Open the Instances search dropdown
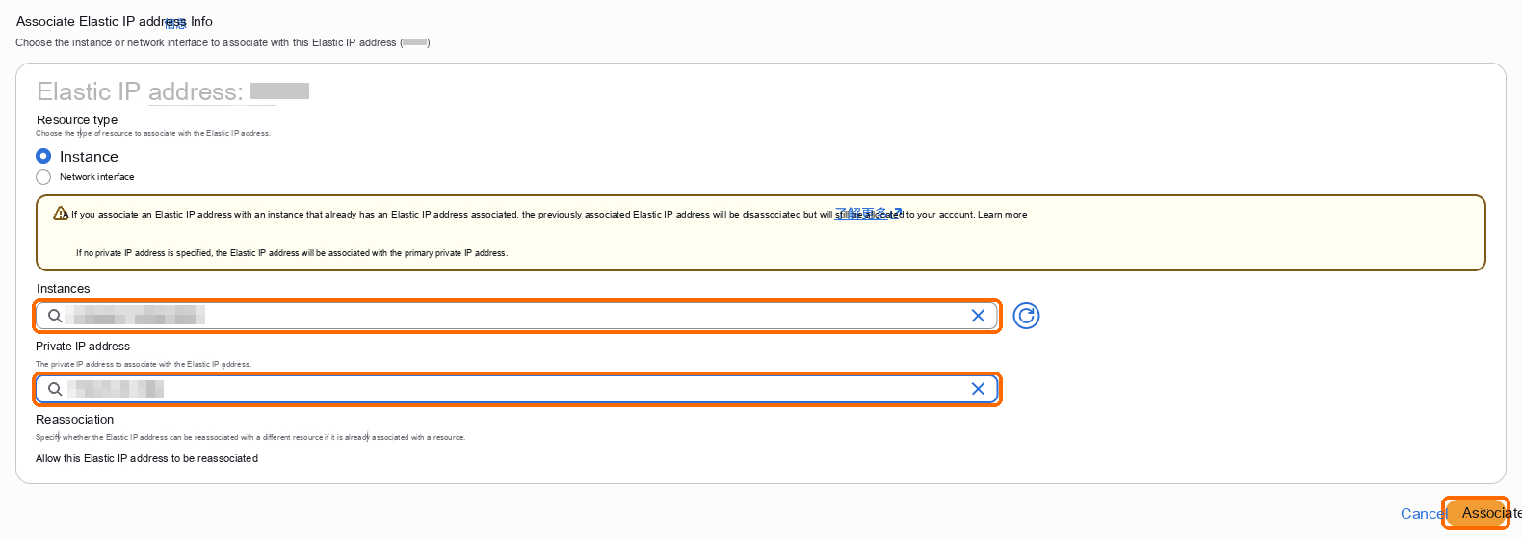Image resolution: width=1522 pixels, height=539 pixels. 517,316
